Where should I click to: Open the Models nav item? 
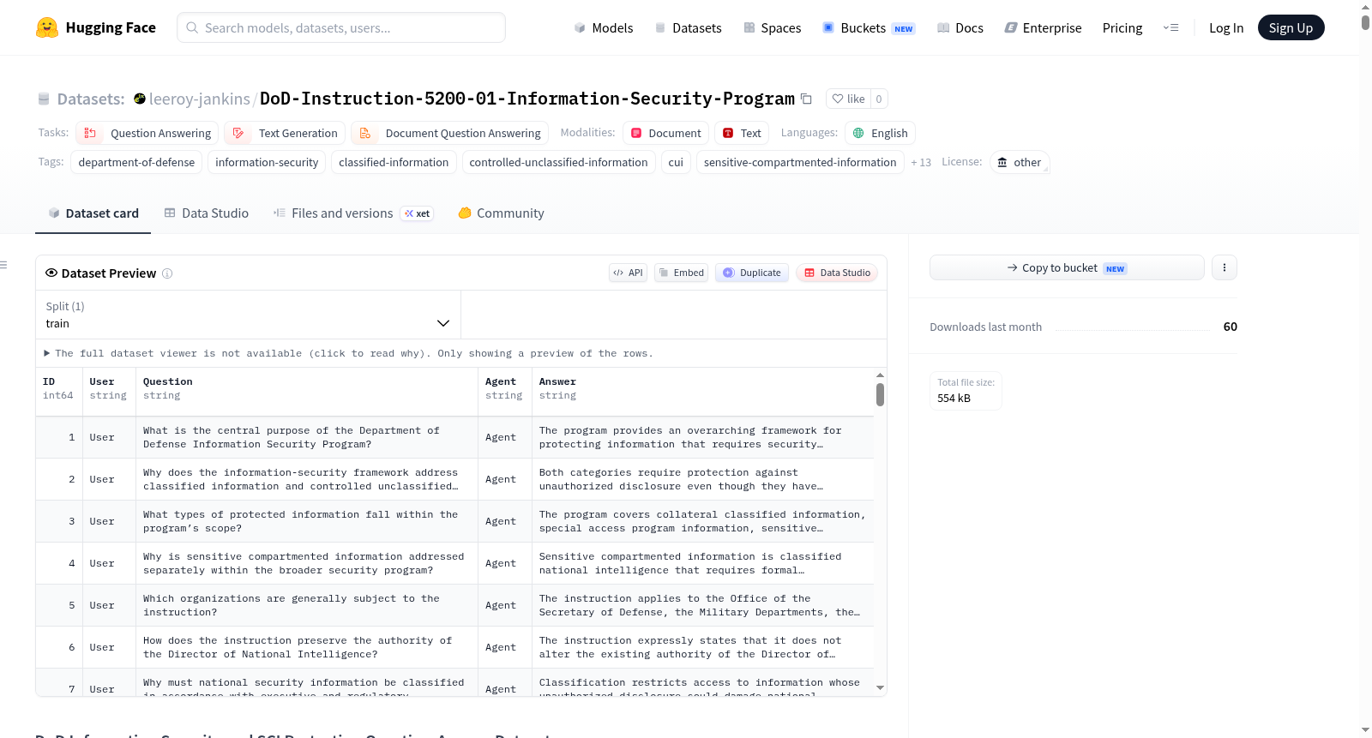coord(604,27)
